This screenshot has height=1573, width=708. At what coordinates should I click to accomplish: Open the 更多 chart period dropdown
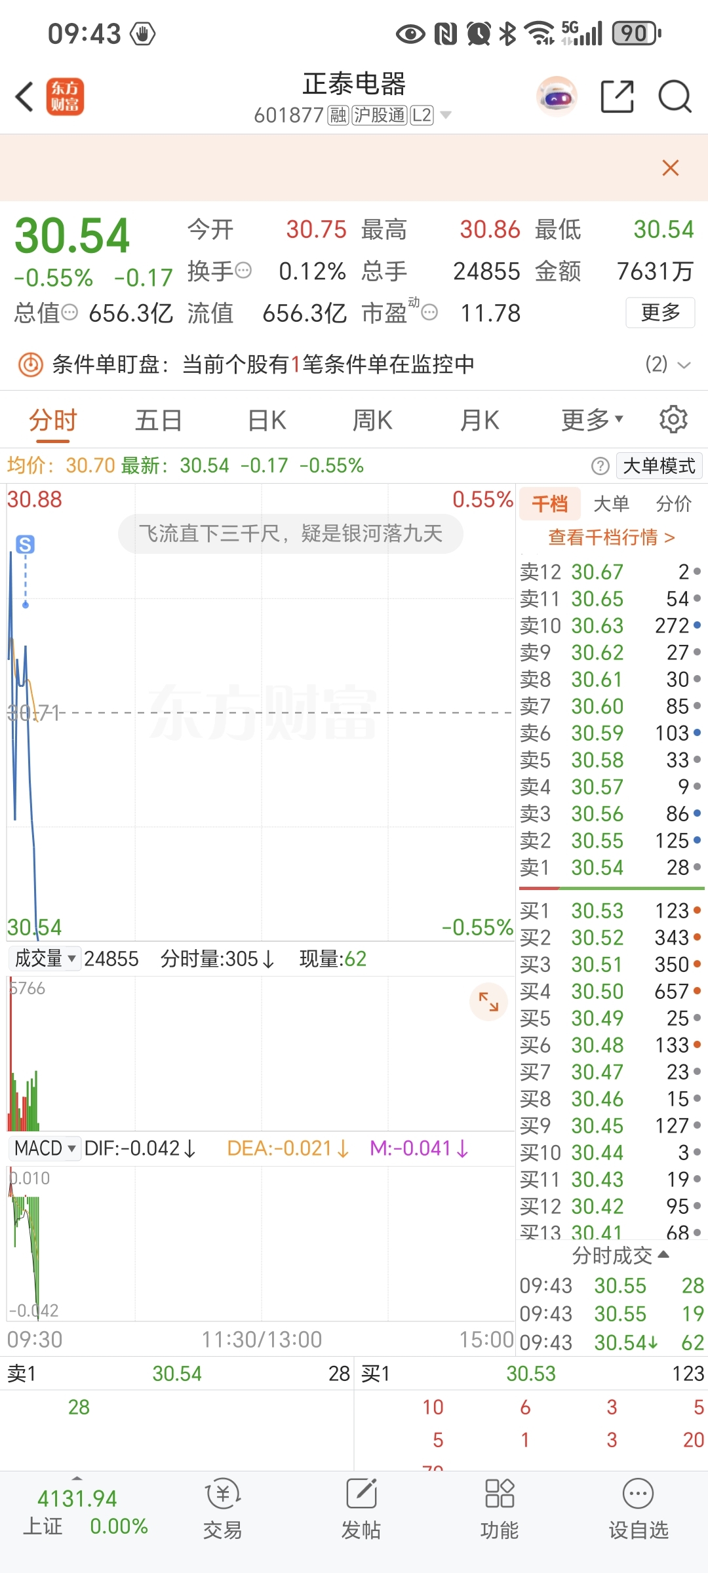pyautogui.click(x=593, y=420)
